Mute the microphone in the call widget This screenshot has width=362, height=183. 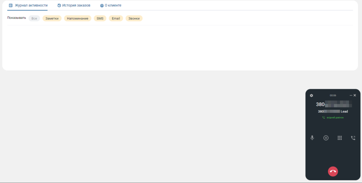click(x=312, y=138)
